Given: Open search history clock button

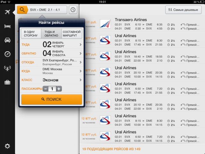Looking at the screenshot, I should [73, 10].
